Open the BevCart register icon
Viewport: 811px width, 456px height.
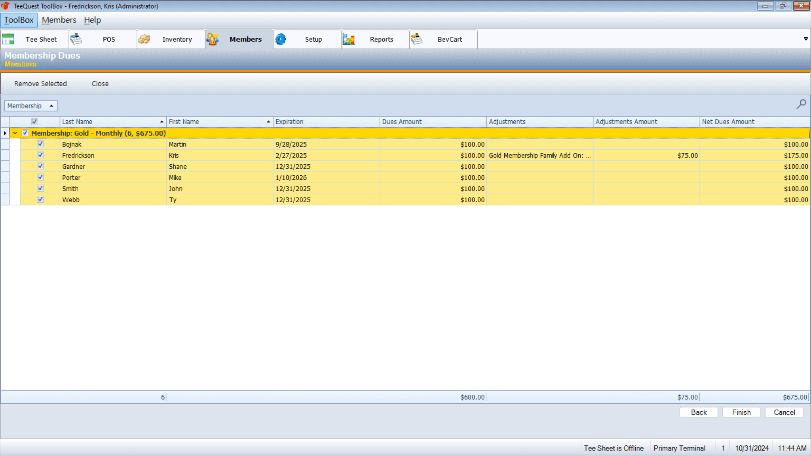pos(416,39)
